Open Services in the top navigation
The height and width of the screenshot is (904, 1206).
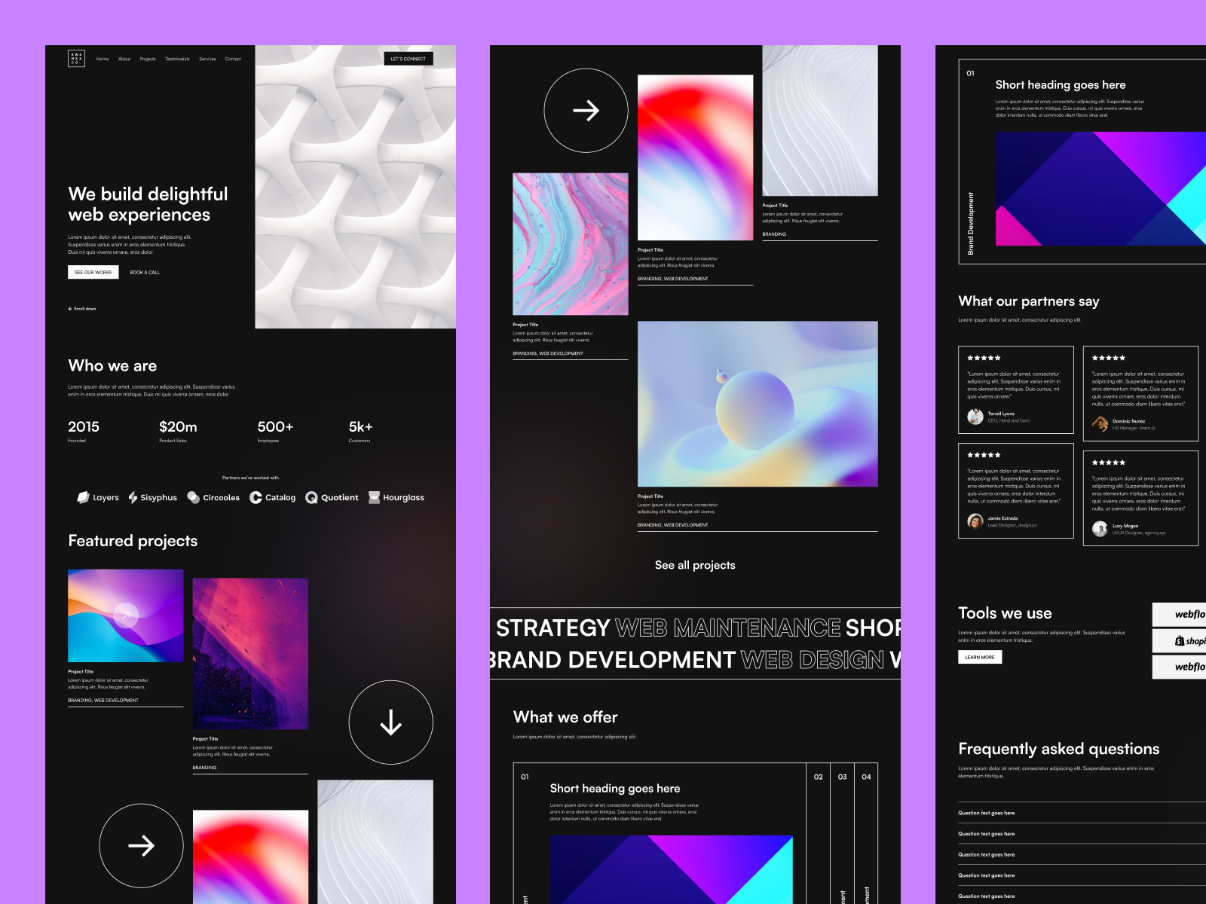207,59
